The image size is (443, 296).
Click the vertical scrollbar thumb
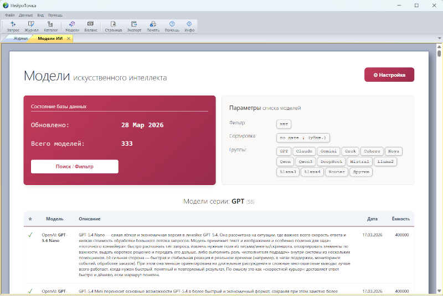(439, 53)
